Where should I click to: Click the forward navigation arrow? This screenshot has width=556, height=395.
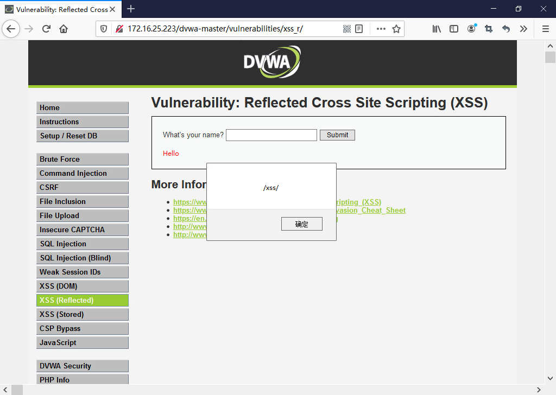(29, 29)
